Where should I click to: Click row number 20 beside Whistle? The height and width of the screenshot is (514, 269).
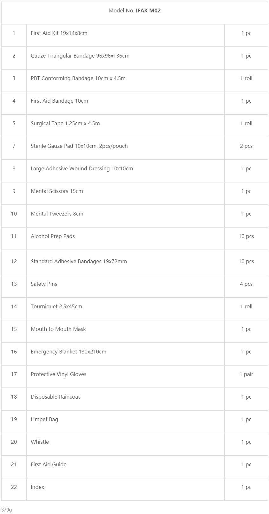(14, 442)
